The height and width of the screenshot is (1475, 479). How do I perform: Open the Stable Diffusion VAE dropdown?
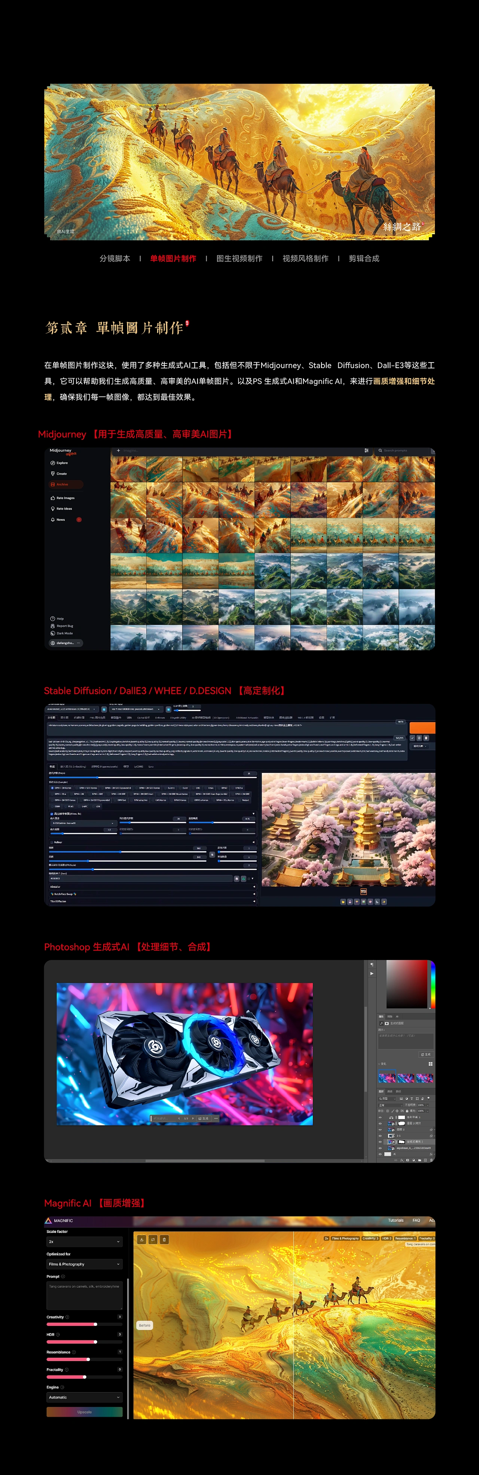(x=137, y=709)
